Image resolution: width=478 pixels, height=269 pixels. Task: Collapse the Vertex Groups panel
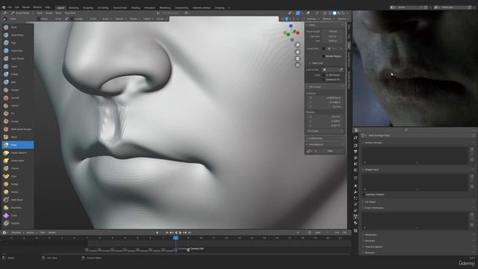click(373, 143)
